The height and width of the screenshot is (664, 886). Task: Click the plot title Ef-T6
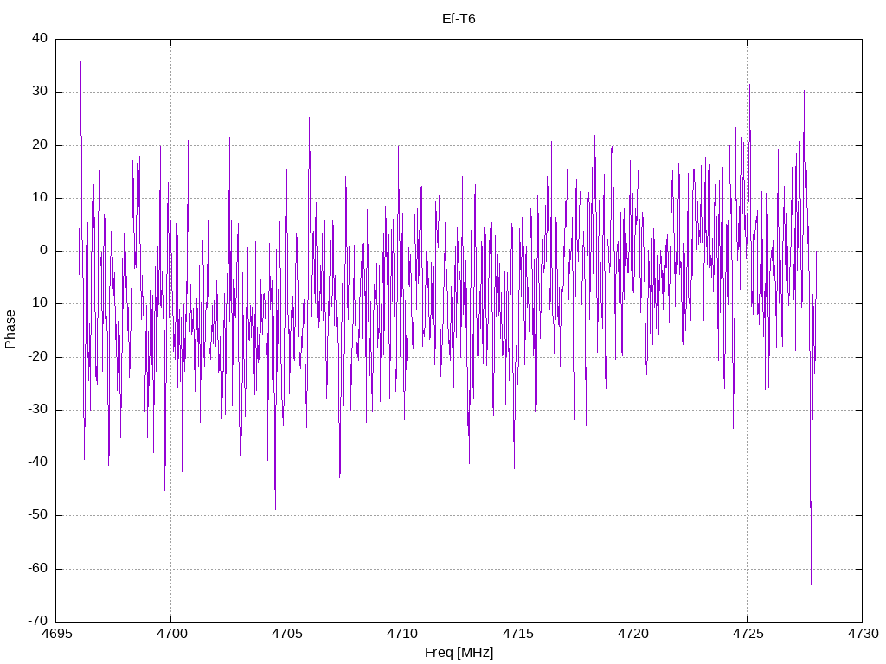pyautogui.click(x=459, y=19)
